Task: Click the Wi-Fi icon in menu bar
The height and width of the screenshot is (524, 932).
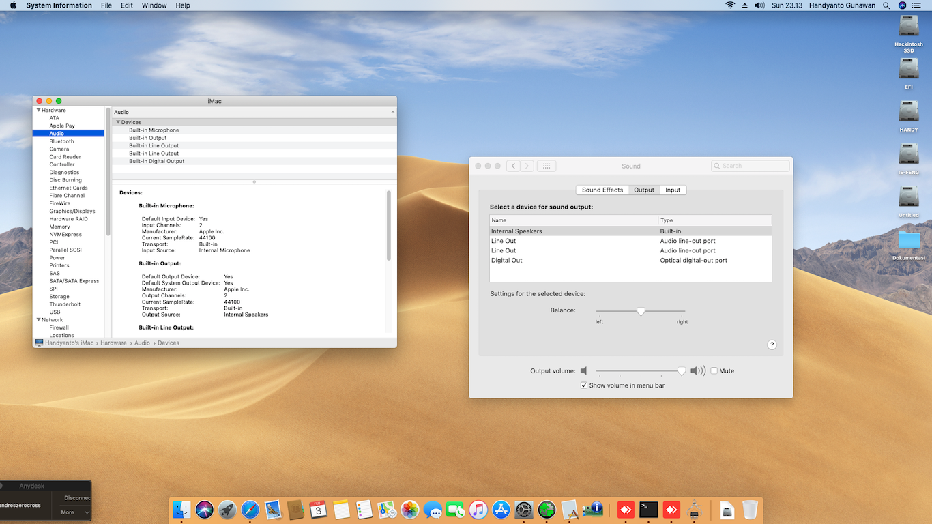Action: 730,5
